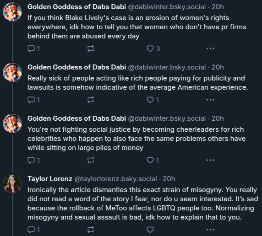This screenshot has width=262, height=236.
Task: Open the @taylorlorenz.bsky.social handle link
Action: [x=115, y=179]
